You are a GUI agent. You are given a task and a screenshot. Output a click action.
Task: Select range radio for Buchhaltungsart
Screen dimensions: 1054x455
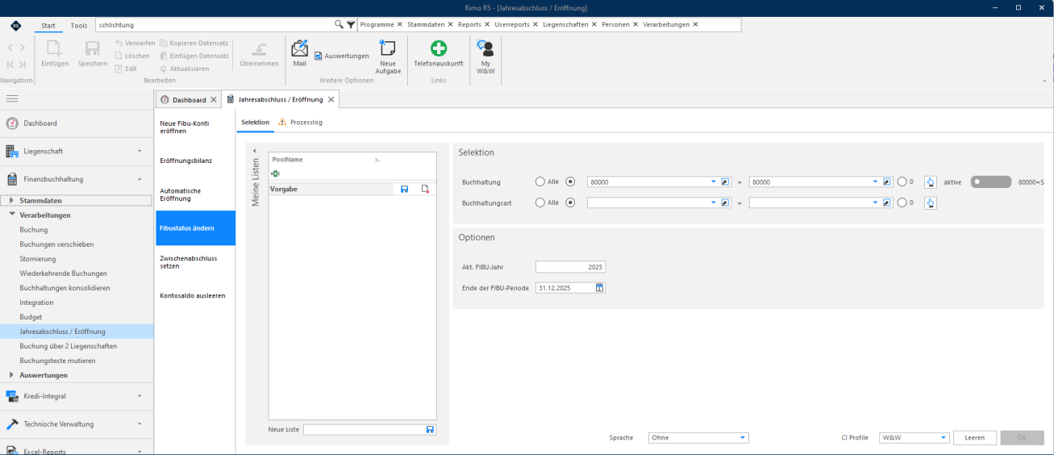point(571,202)
